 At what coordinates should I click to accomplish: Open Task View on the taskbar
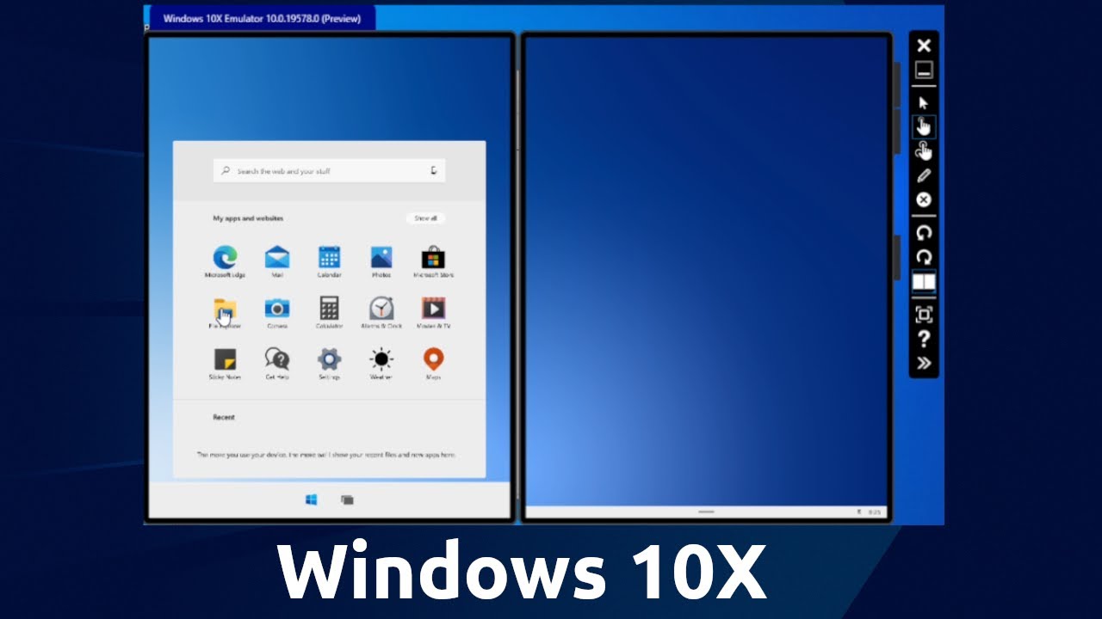[347, 499]
